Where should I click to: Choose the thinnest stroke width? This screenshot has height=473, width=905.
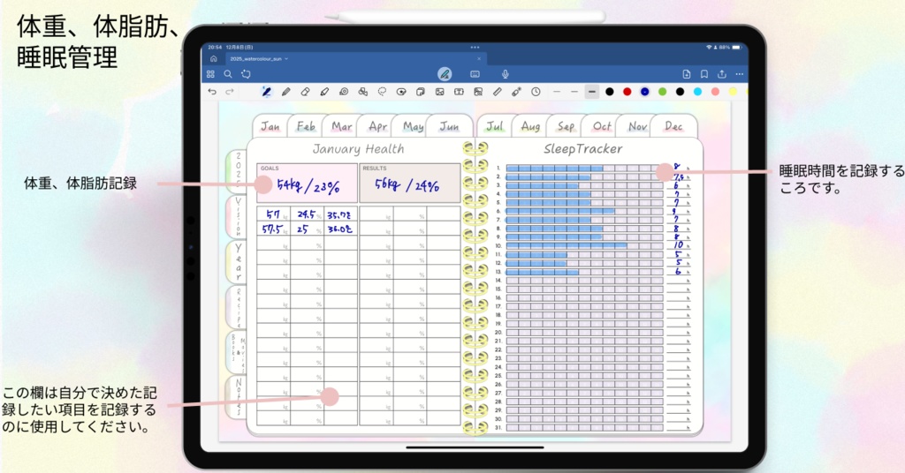tap(557, 92)
